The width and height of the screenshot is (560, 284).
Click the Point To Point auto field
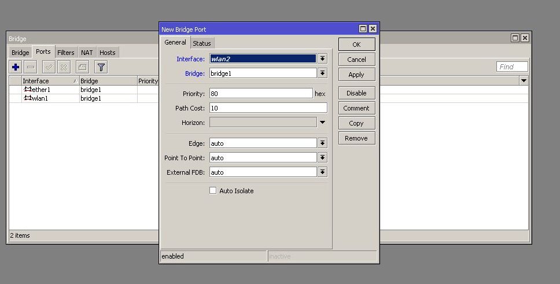click(263, 157)
